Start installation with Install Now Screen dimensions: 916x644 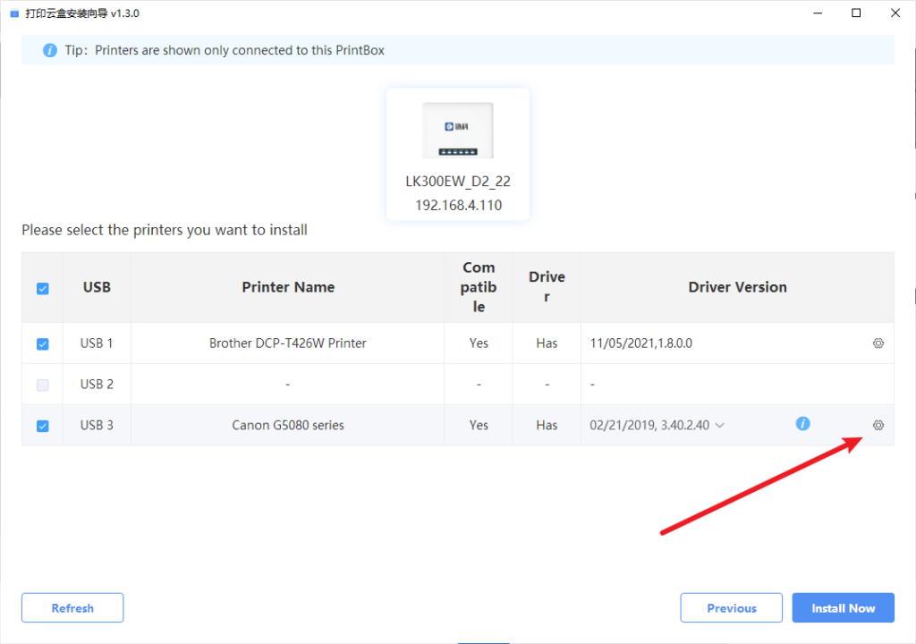[x=843, y=607]
